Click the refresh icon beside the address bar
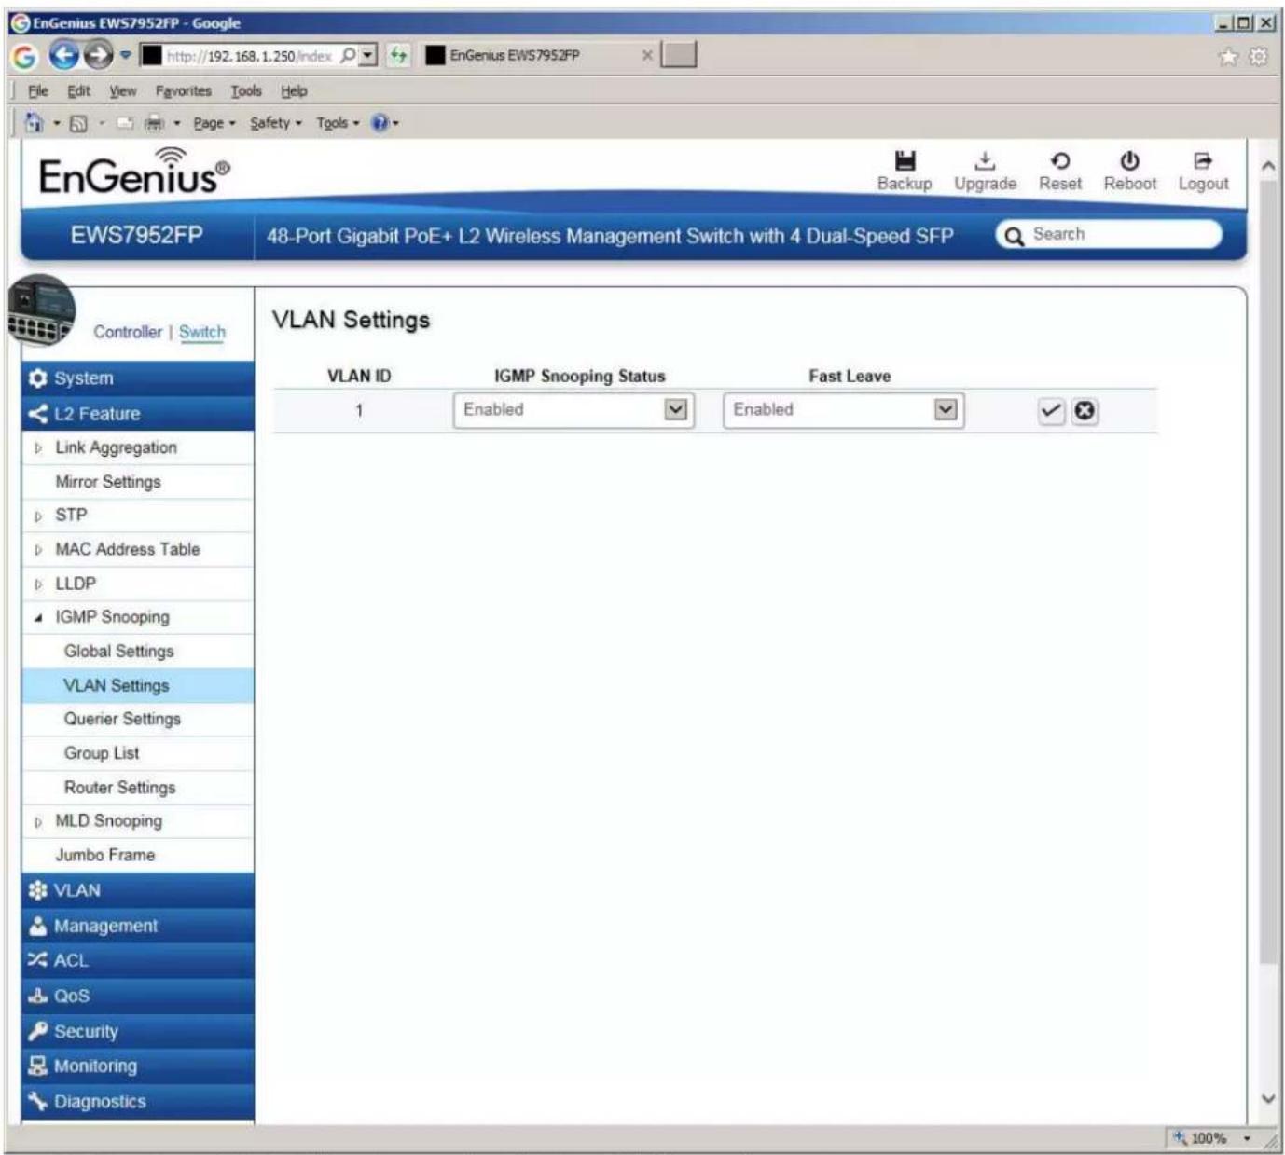Viewport: 1285px width, 1155px height. pos(398,56)
